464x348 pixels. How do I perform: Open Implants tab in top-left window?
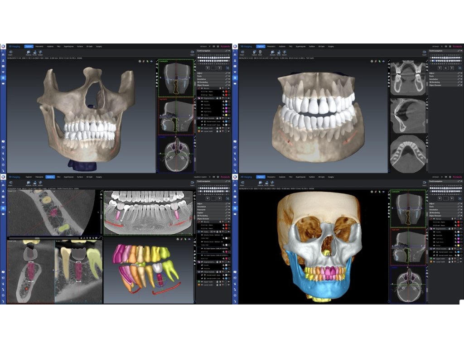(50, 47)
